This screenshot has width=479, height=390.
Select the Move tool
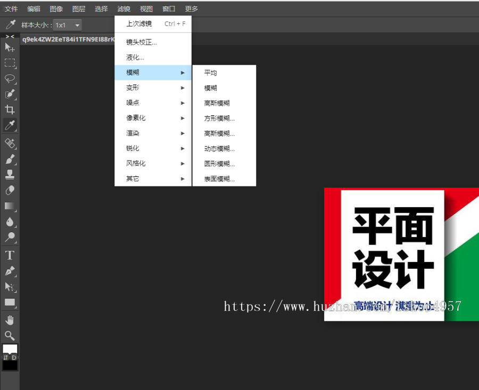pyautogui.click(x=10, y=47)
